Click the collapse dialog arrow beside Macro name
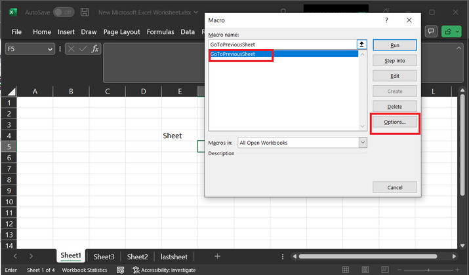469x275 pixels. click(361, 45)
